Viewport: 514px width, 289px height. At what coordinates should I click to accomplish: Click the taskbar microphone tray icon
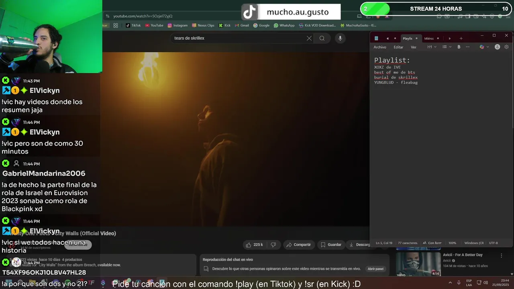459,283
